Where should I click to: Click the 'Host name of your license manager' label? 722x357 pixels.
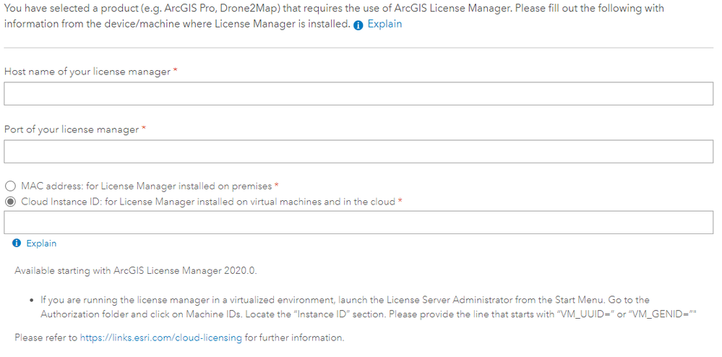pos(87,72)
